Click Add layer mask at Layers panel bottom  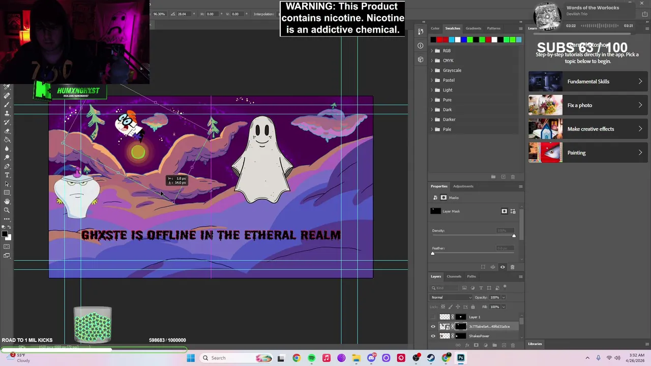click(476, 346)
